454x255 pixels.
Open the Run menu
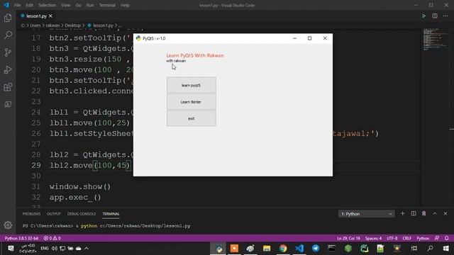90,5
